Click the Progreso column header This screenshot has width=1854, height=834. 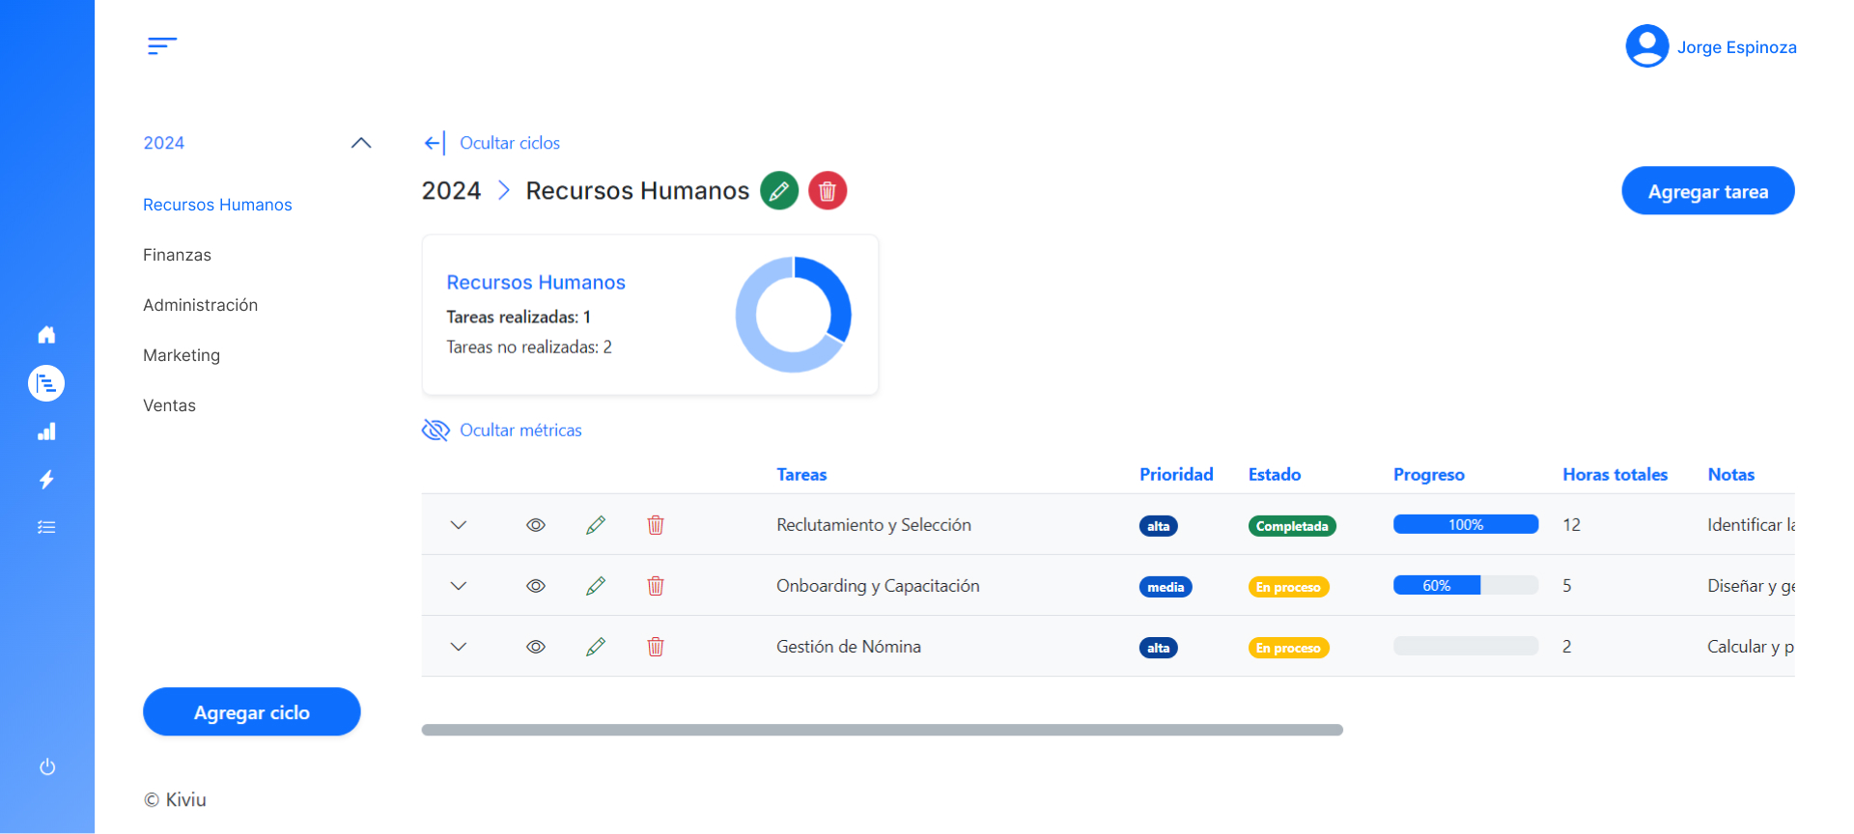(x=1429, y=475)
